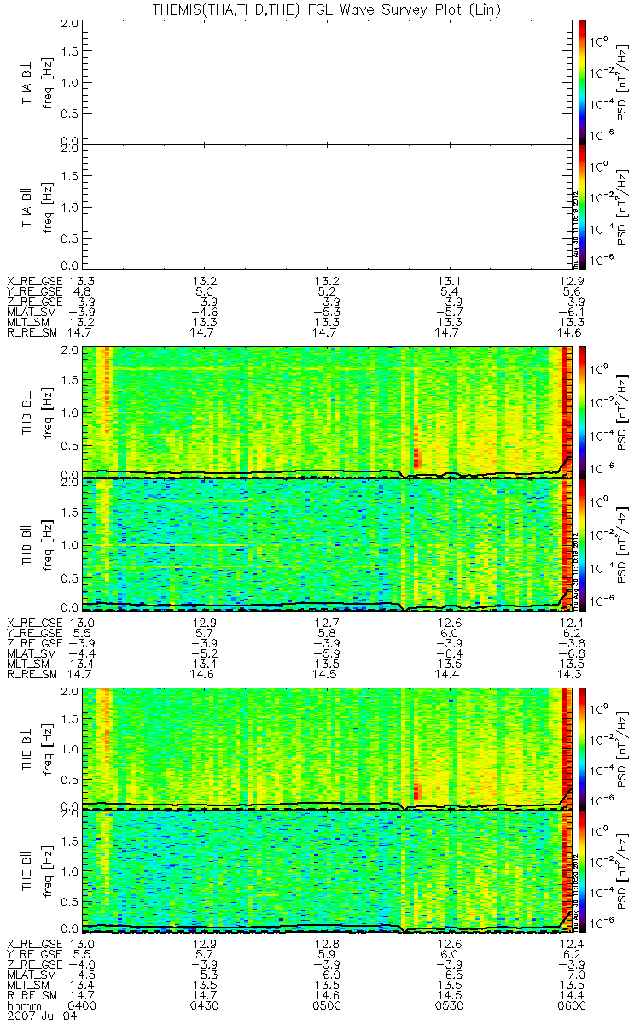Click the plot title 'THEMIS(THA,THD,THE) FGL Wave Survey Plot (Lin)'
Screen dimensions: 640x1025
[x=328, y=9]
